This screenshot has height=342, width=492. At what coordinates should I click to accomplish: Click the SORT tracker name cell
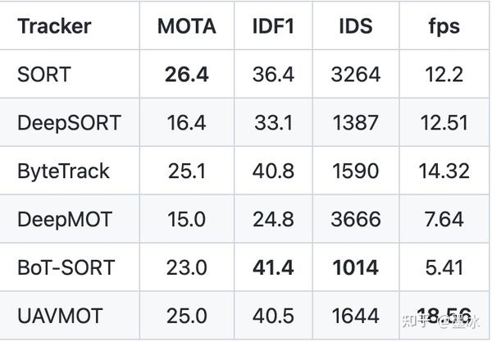pos(44,75)
